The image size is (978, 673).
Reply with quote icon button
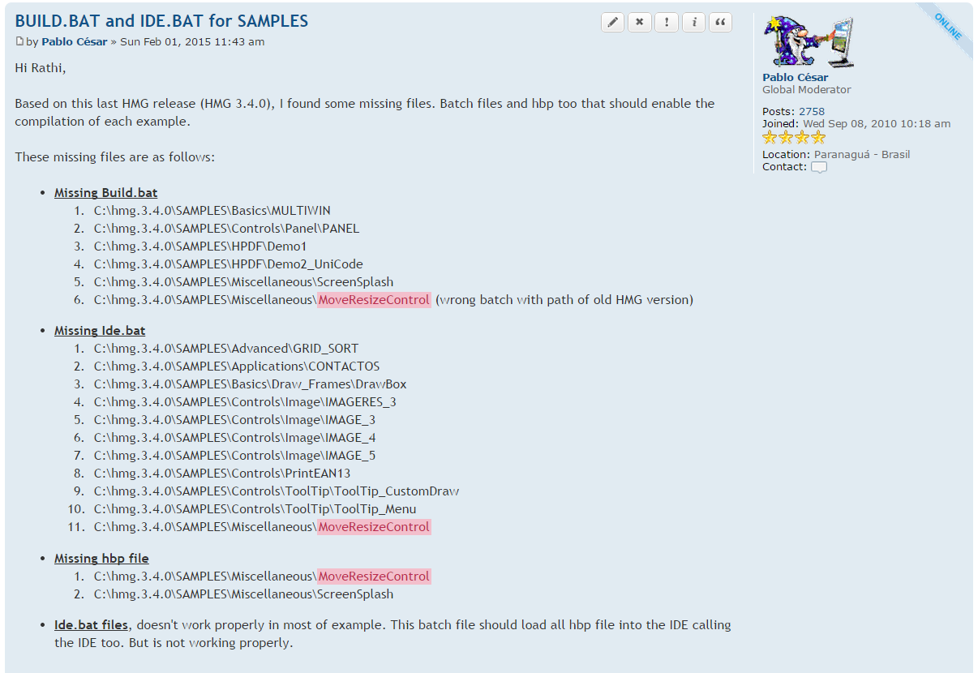[720, 23]
